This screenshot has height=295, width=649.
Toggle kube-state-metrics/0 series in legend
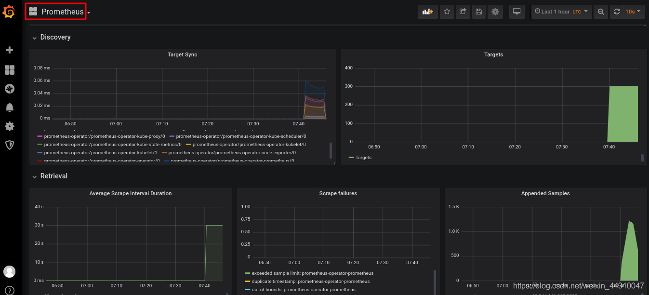pos(113,144)
